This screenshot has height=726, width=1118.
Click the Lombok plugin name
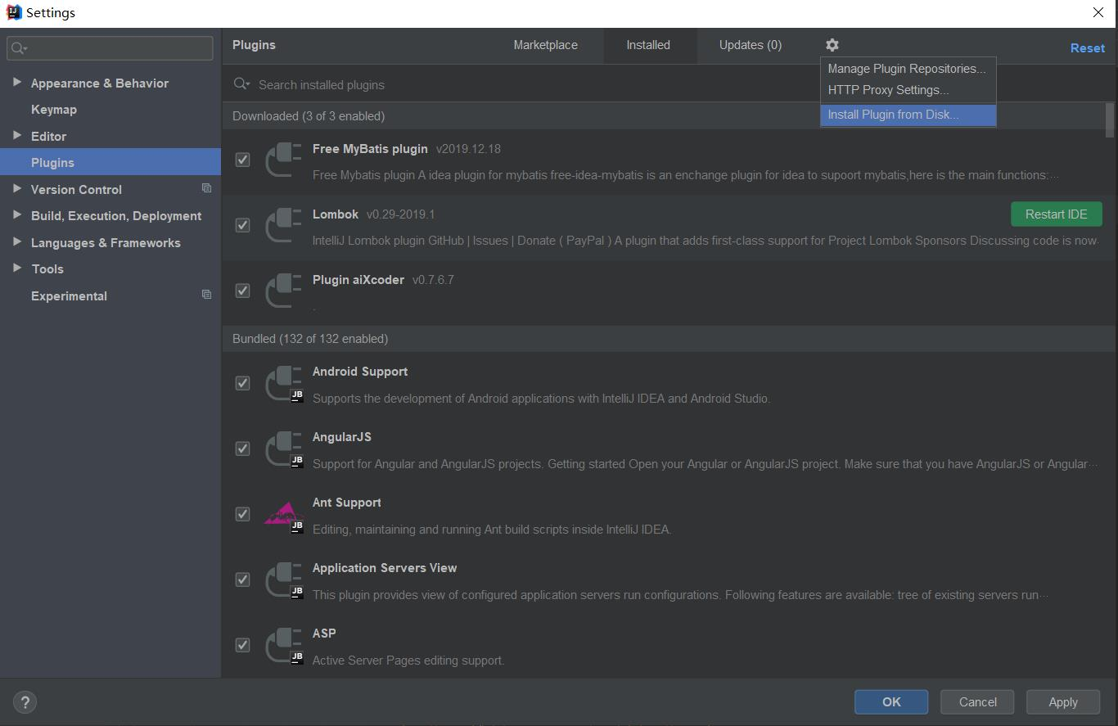tap(336, 214)
